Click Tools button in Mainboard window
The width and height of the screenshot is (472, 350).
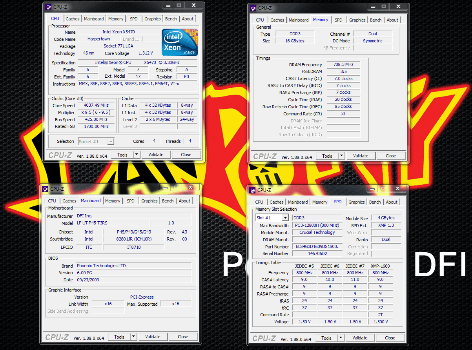click(x=119, y=337)
